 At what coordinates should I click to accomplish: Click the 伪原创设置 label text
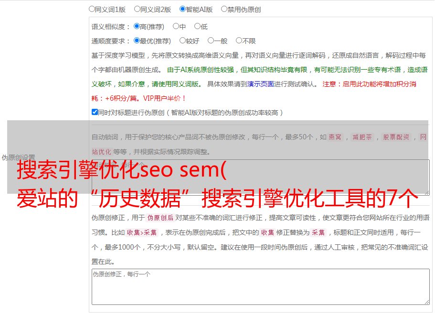coord(18,157)
